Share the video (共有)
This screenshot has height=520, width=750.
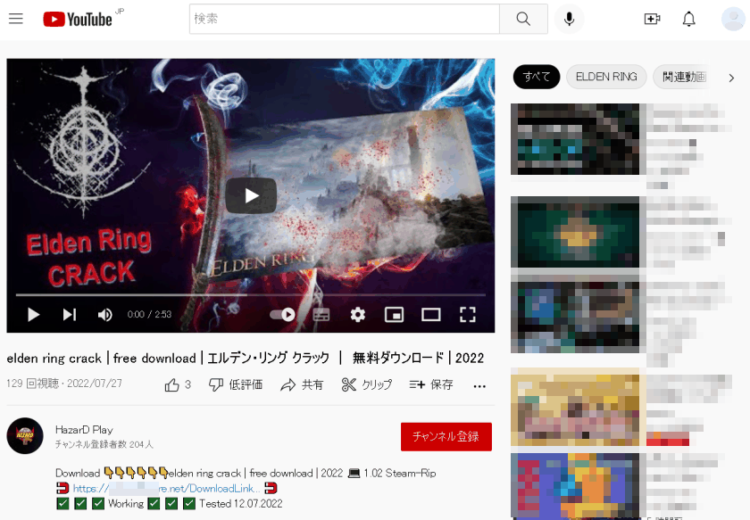pos(302,384)
